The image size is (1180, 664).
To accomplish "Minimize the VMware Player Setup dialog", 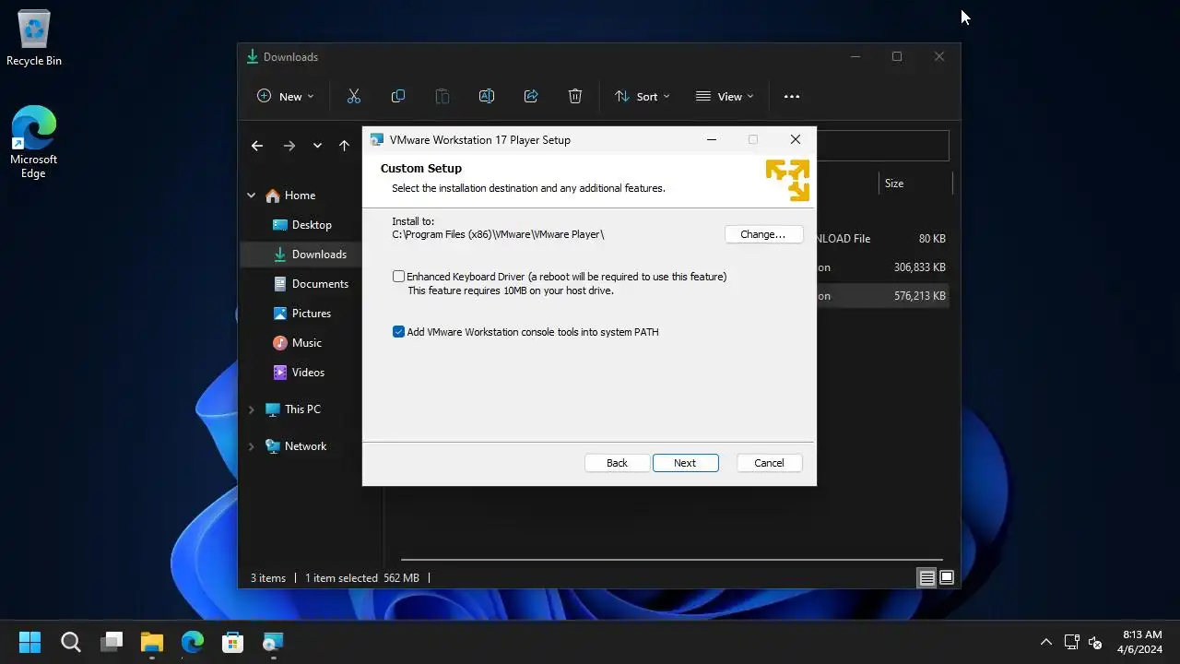I will (x=711, y=140).
